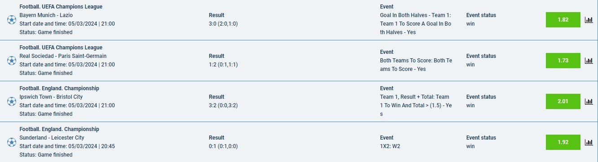
Task: Click football icon beside Sunderland - Leicester City
Action: (12, 142)
